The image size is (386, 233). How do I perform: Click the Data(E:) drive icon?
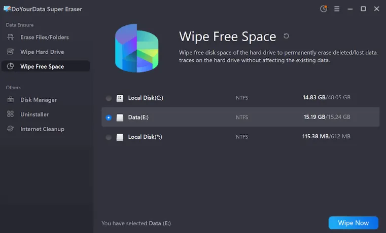120,118
